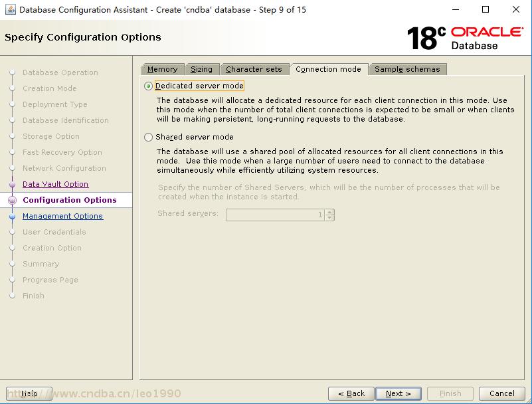Click the Network Configuration step label
Screen dimensions: 532x404
point(64,168)
